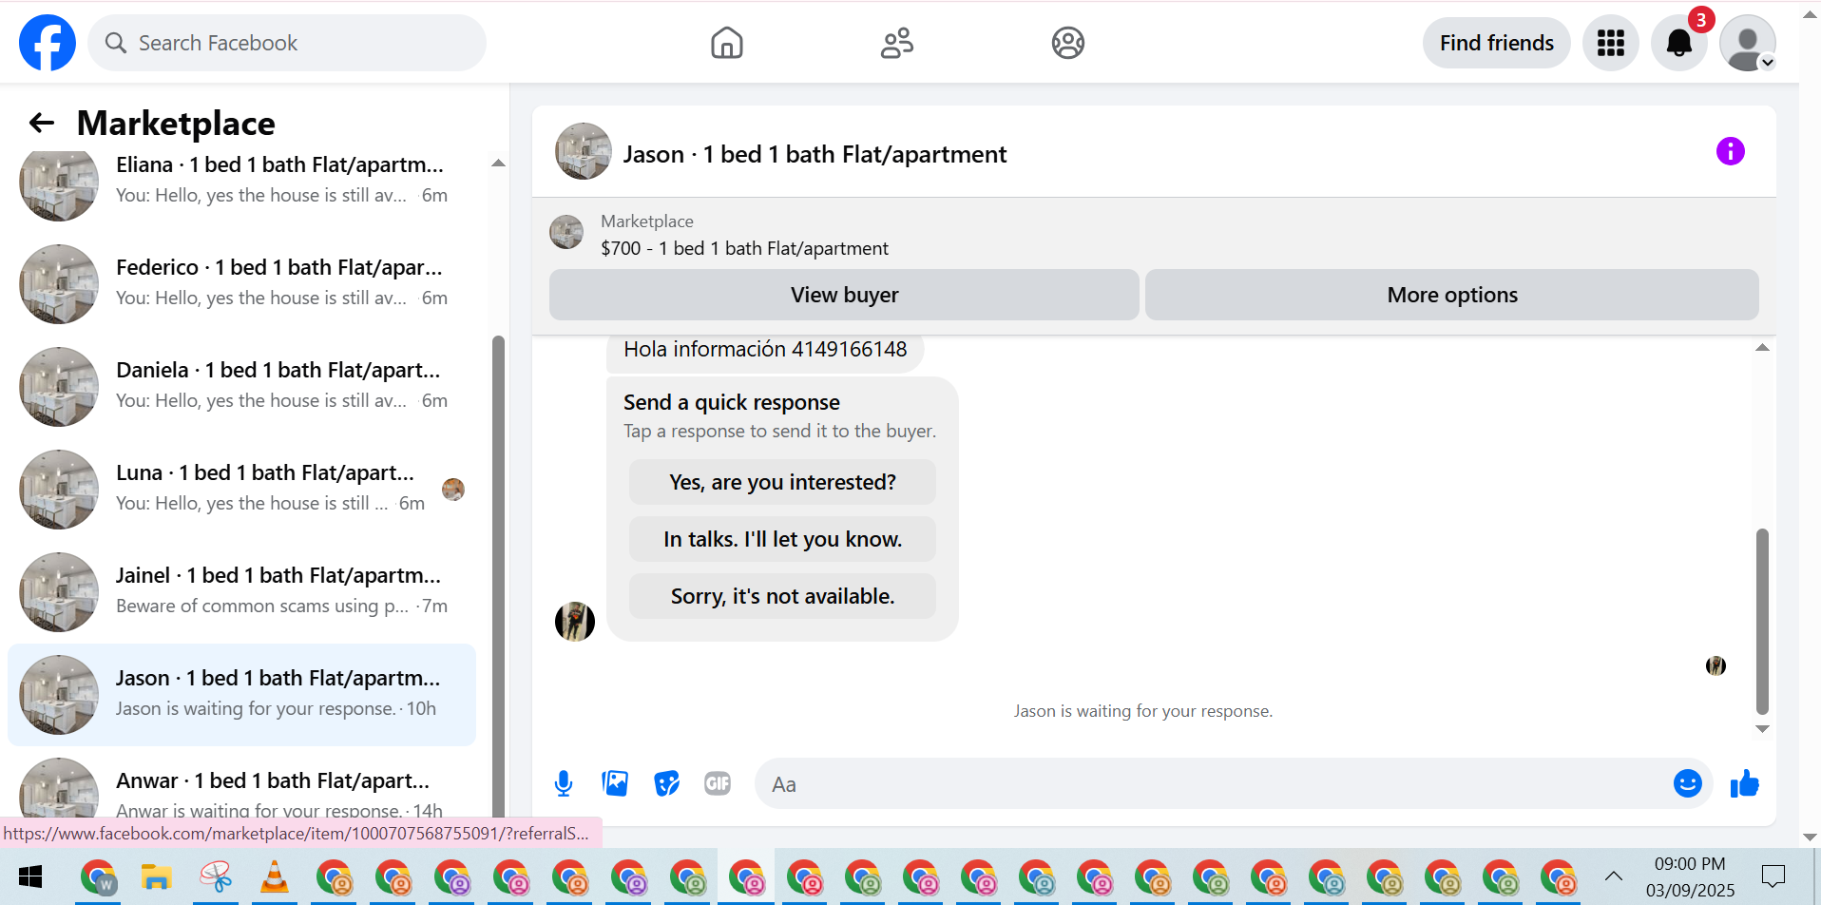
Task: Open Daniela's conversation
Action: pyautogui.click(x=241, y=386)
